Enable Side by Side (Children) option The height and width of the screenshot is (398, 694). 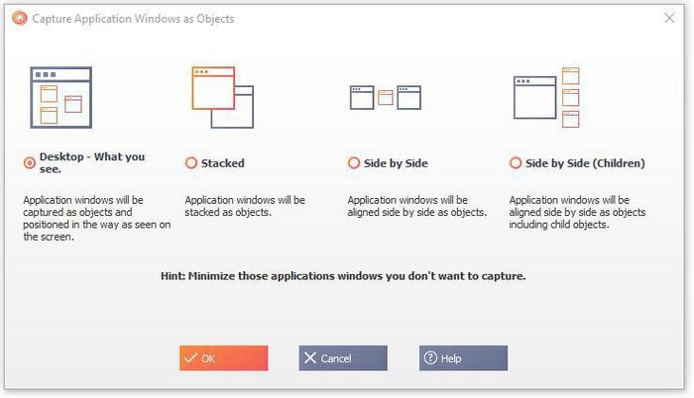tap(516, 163)
